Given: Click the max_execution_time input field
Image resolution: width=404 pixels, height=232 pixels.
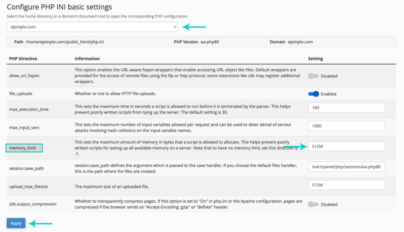Looking at the screenshot, I should point(346,108).
